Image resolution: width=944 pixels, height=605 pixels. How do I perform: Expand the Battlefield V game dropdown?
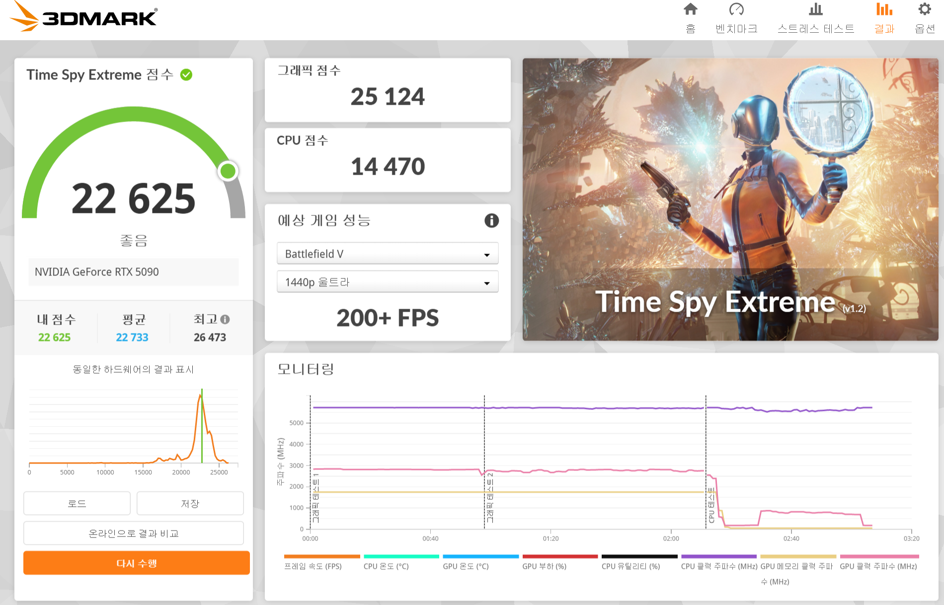click(x=387, y=254)
